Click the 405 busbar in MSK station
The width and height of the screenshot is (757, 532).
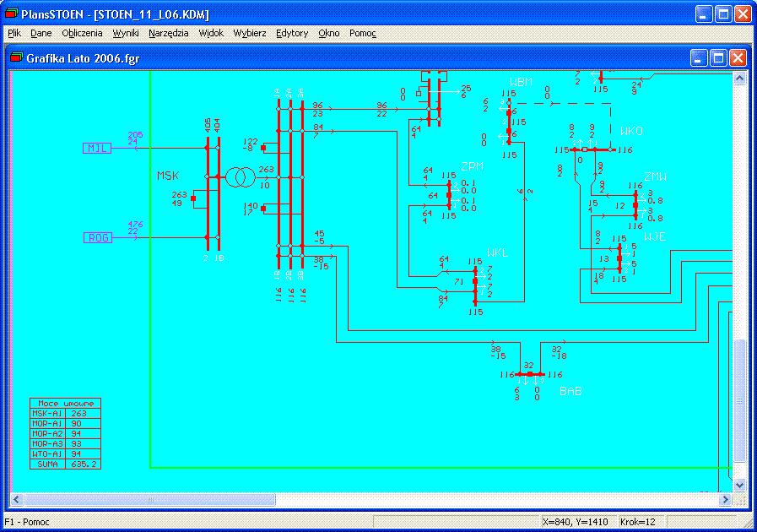[x=208, y=193]
